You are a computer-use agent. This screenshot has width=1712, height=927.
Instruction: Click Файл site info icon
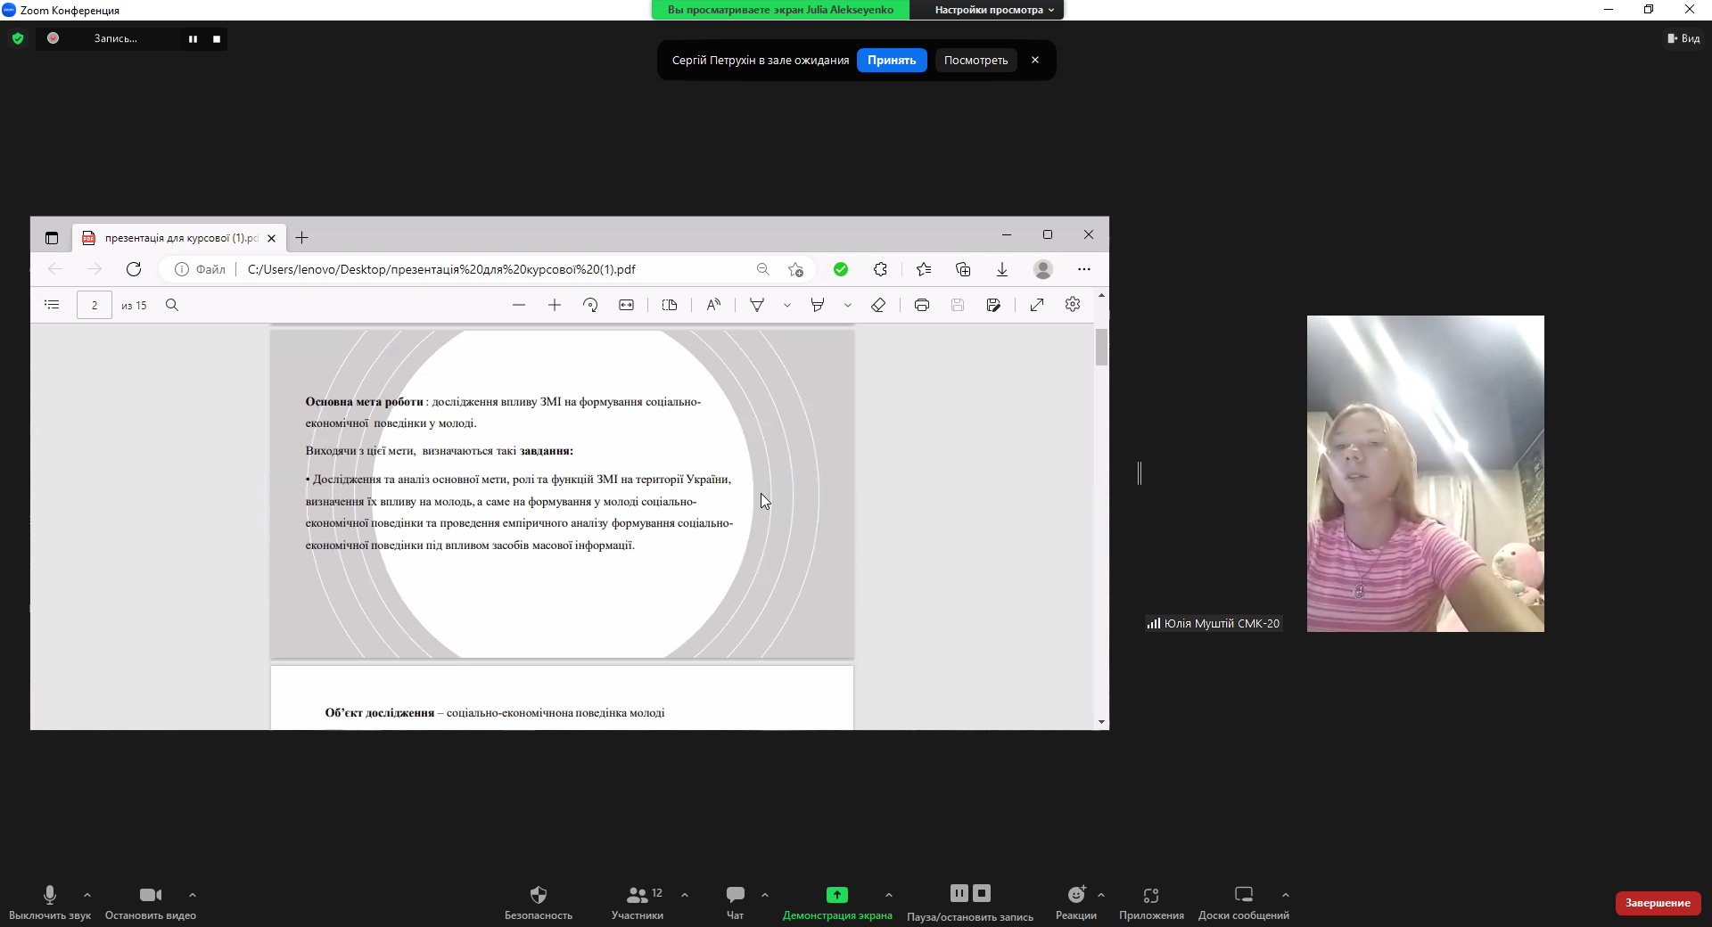coord(200,269)
